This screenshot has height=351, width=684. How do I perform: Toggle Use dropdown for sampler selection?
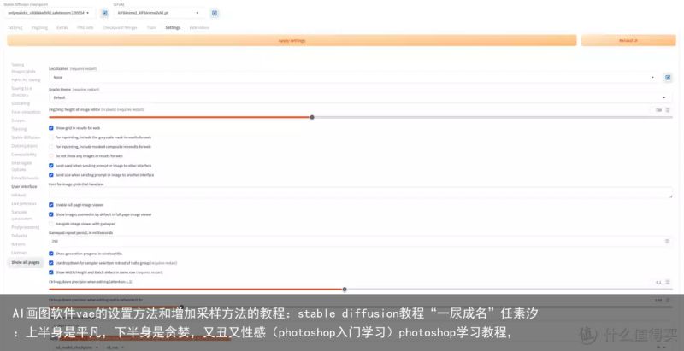(x=51, y=263)
